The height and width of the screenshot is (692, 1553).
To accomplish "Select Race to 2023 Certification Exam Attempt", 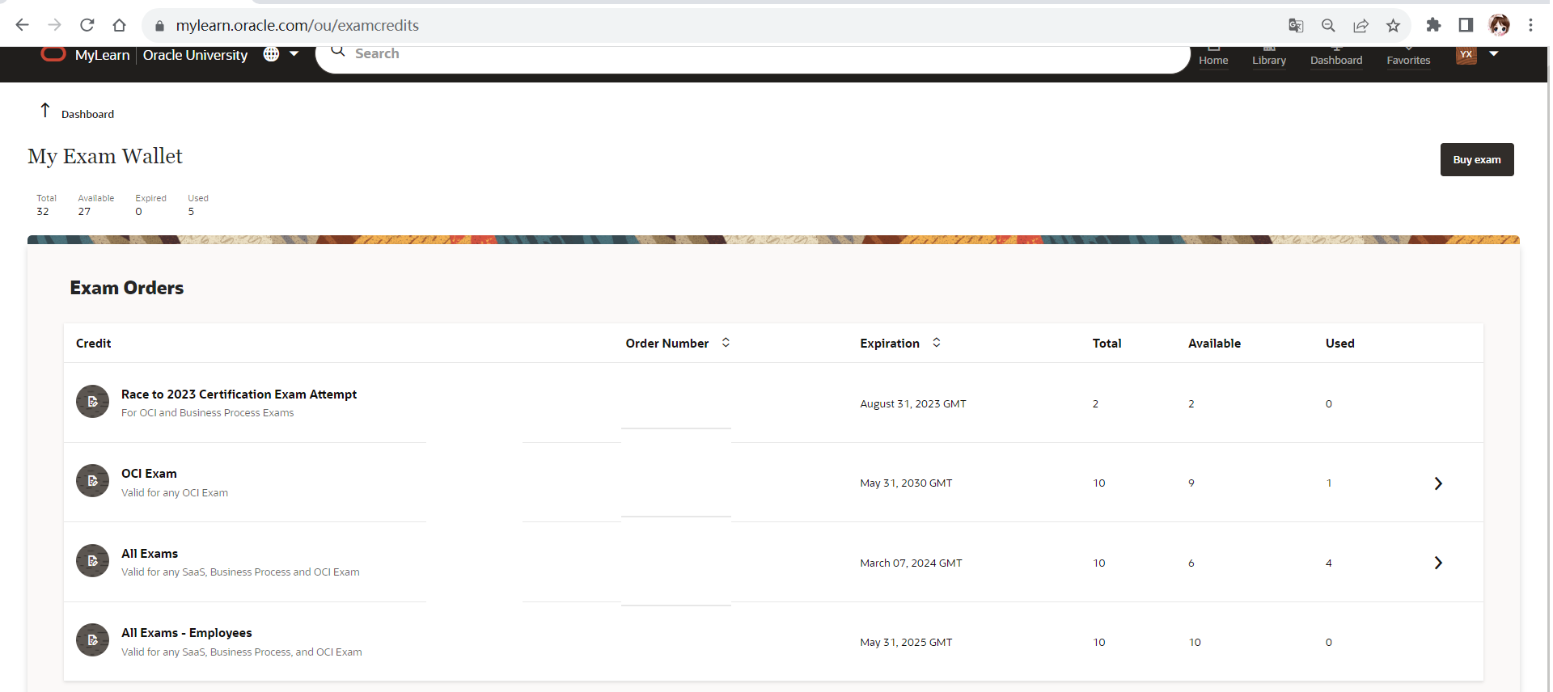I will click(x=239, y=395).
